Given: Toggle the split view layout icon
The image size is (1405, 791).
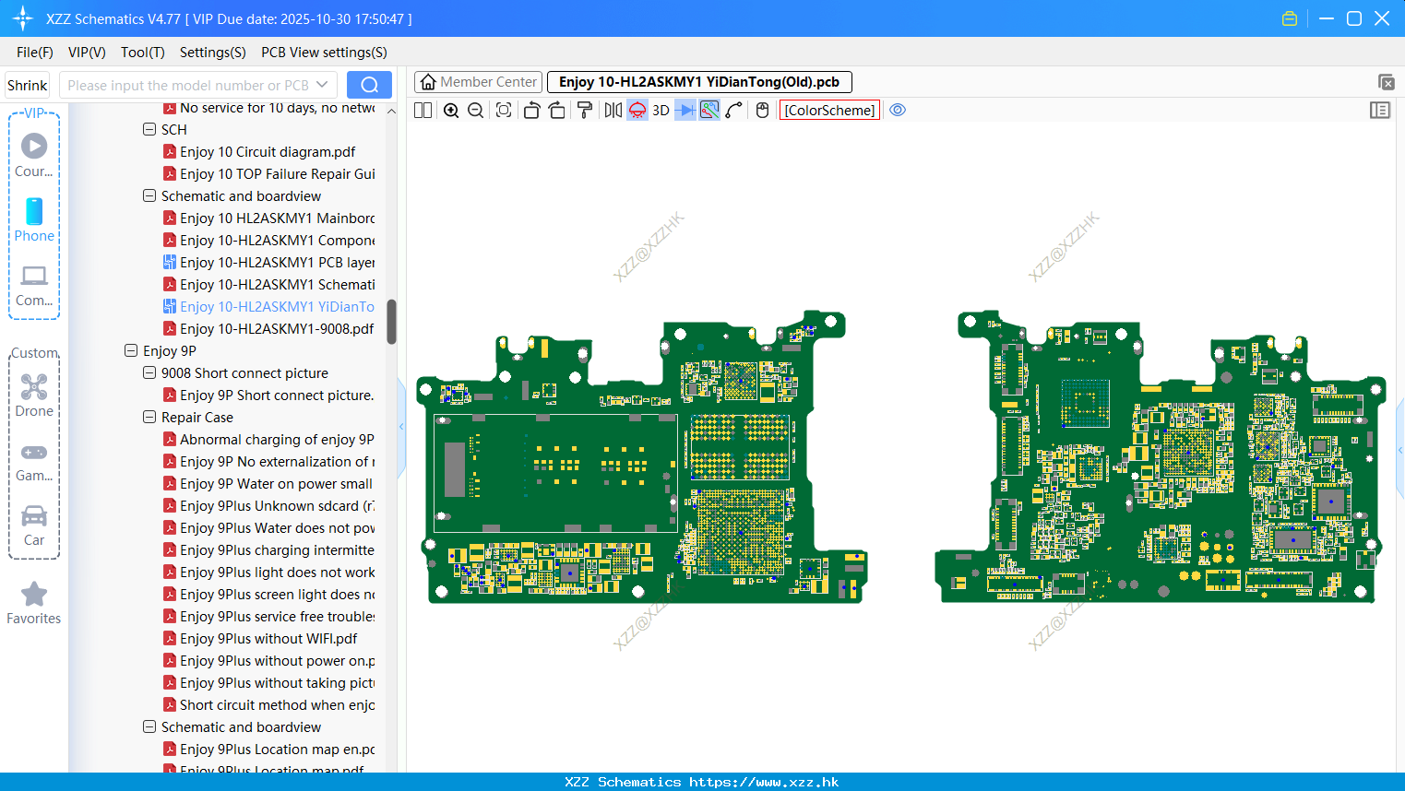Looking at the screenshot, I should pos(423,111).
